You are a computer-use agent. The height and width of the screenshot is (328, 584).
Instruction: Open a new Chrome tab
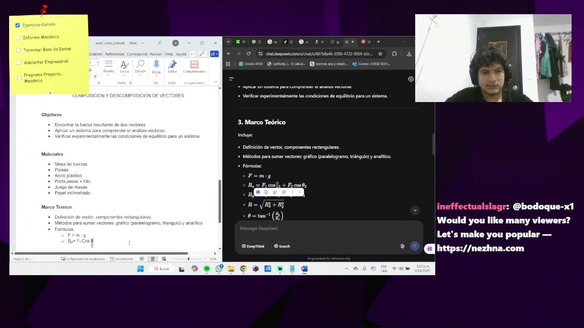point(378,41)
